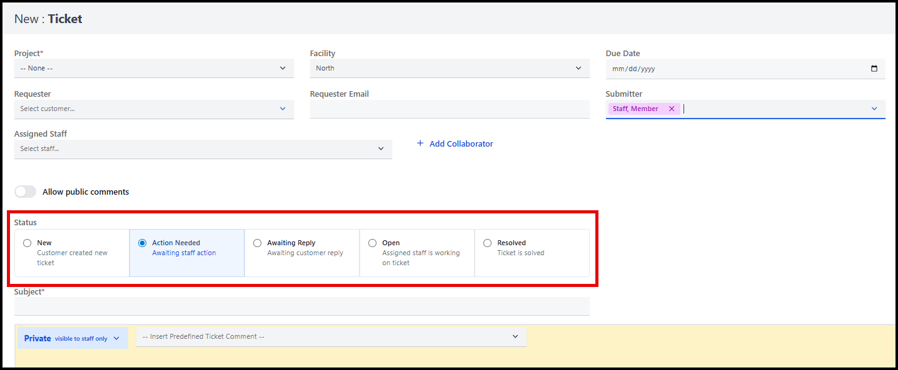Focus the Requester Email field
The width and height of the screenshot is (898, 370).
coord(449,109)
